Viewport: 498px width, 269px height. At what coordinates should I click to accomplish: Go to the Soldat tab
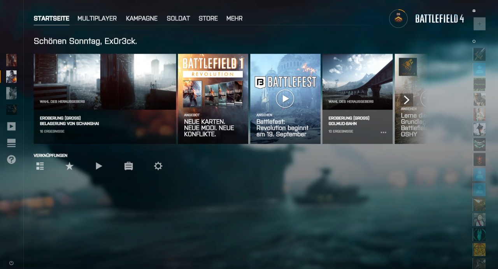click(x=178, y=18)
